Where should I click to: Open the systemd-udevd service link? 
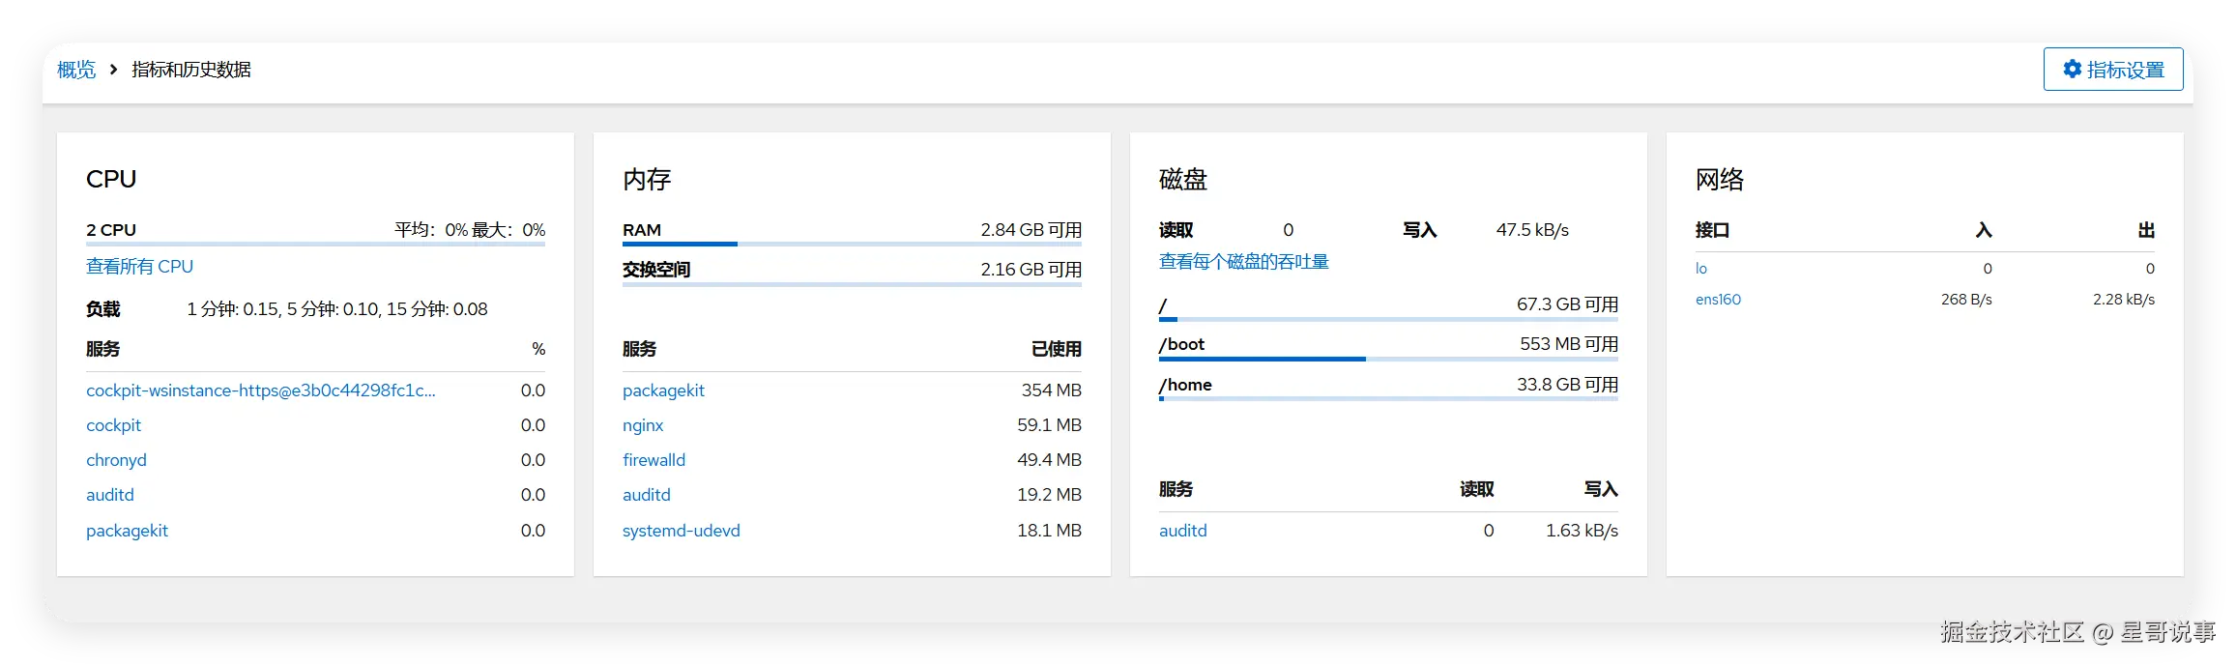(681, 531)
